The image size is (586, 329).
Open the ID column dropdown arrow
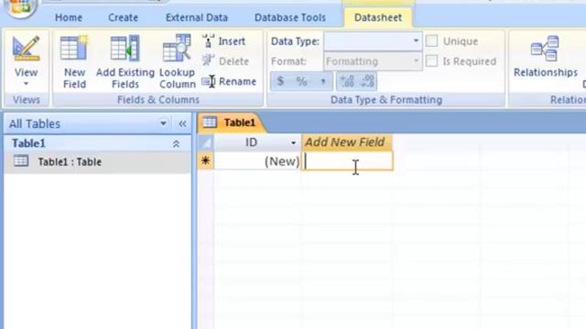[293, 143]
